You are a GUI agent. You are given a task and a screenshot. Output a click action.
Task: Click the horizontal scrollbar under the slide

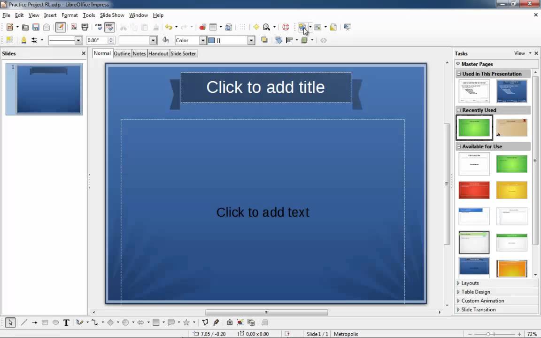(266, 313)
